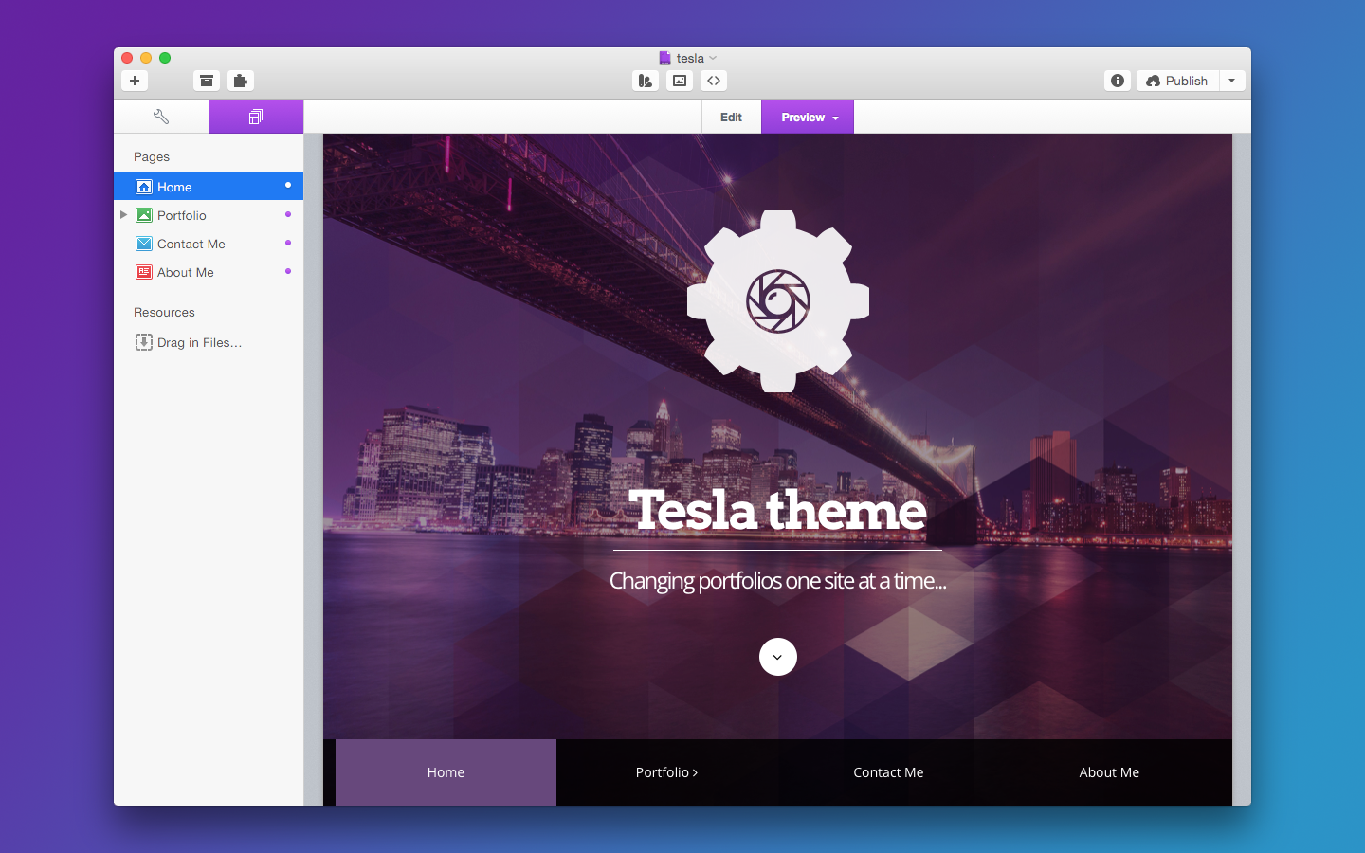Click the plus button to add a page
The height and width of the screenshot is (853, 1365).
coord(135,81)
